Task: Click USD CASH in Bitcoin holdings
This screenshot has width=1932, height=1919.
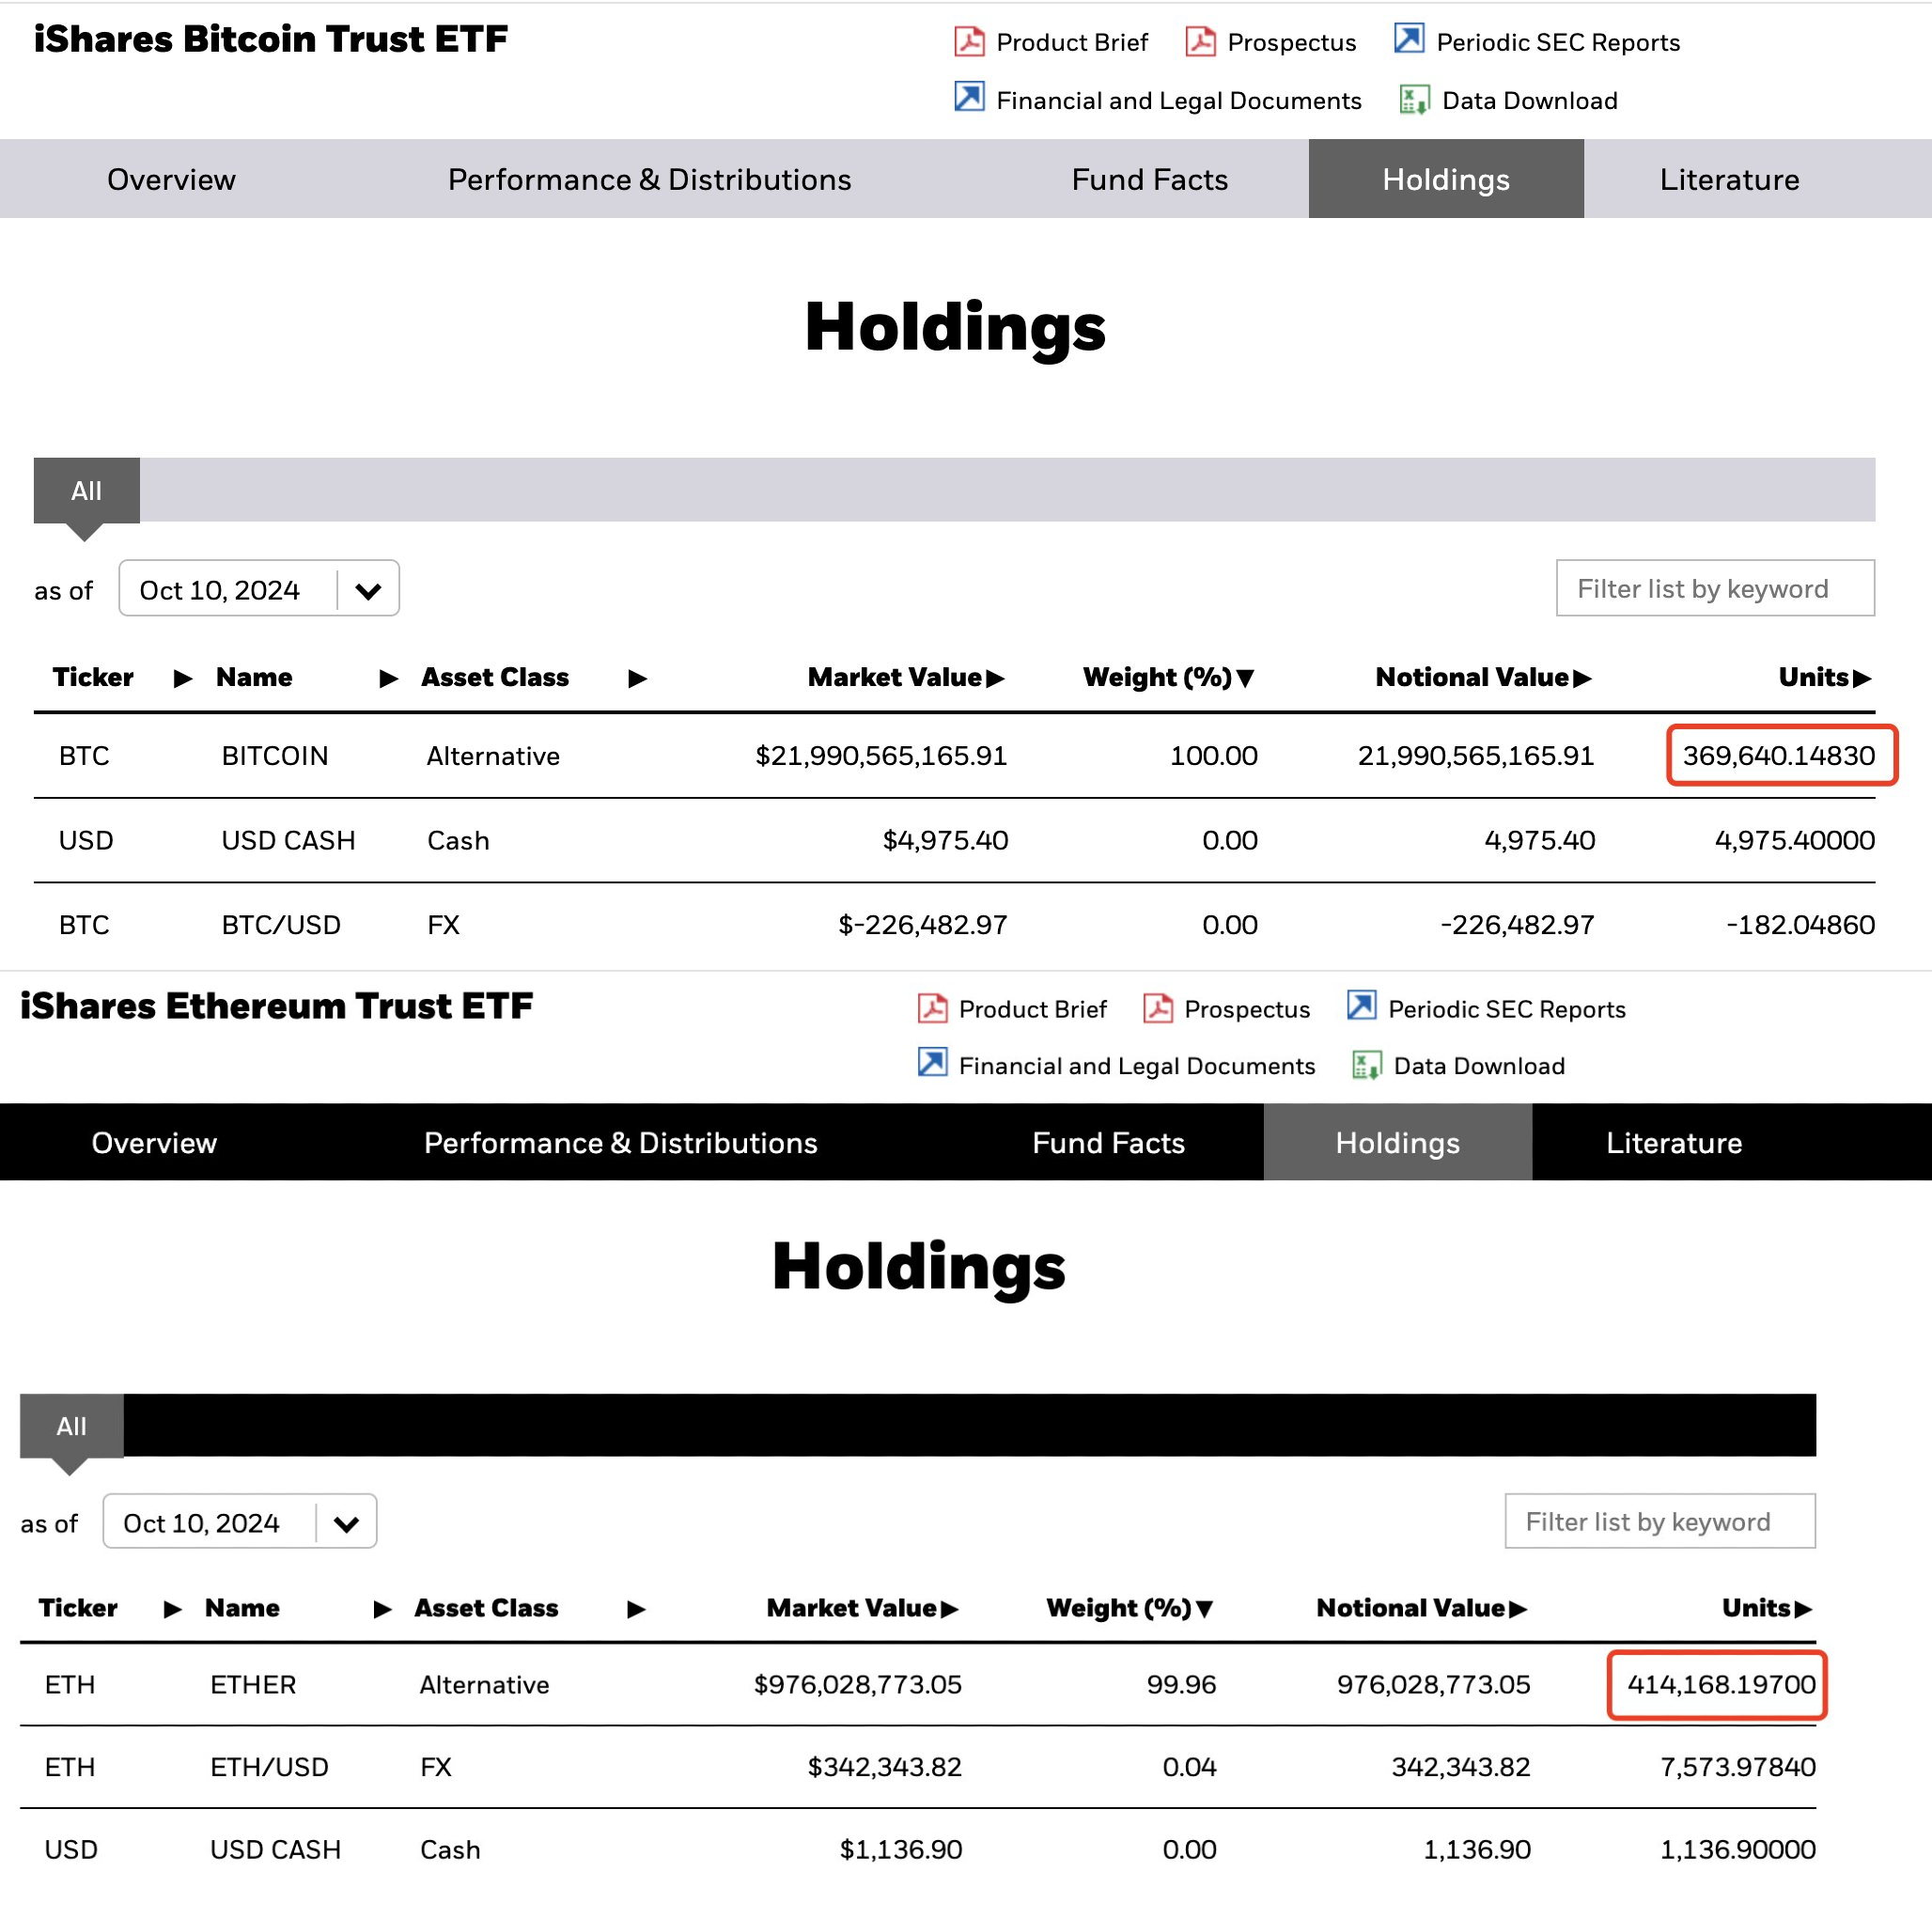Action: [288, 840]
